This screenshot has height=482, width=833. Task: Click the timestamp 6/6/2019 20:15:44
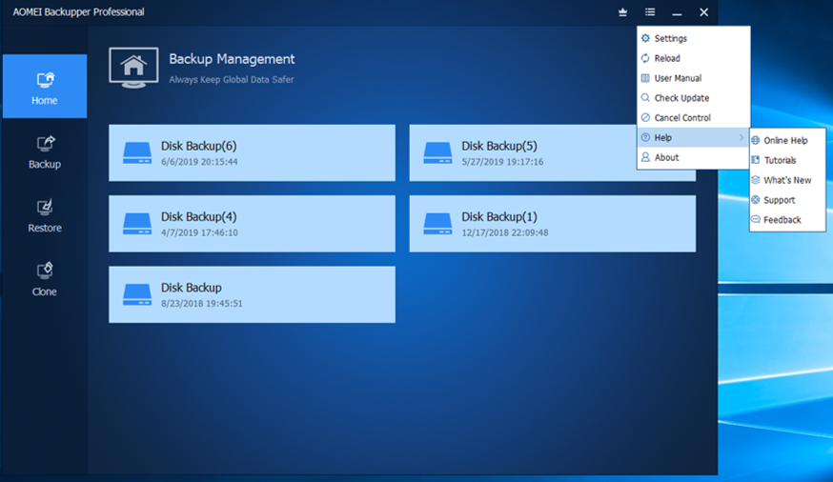(x=199, y=162)
